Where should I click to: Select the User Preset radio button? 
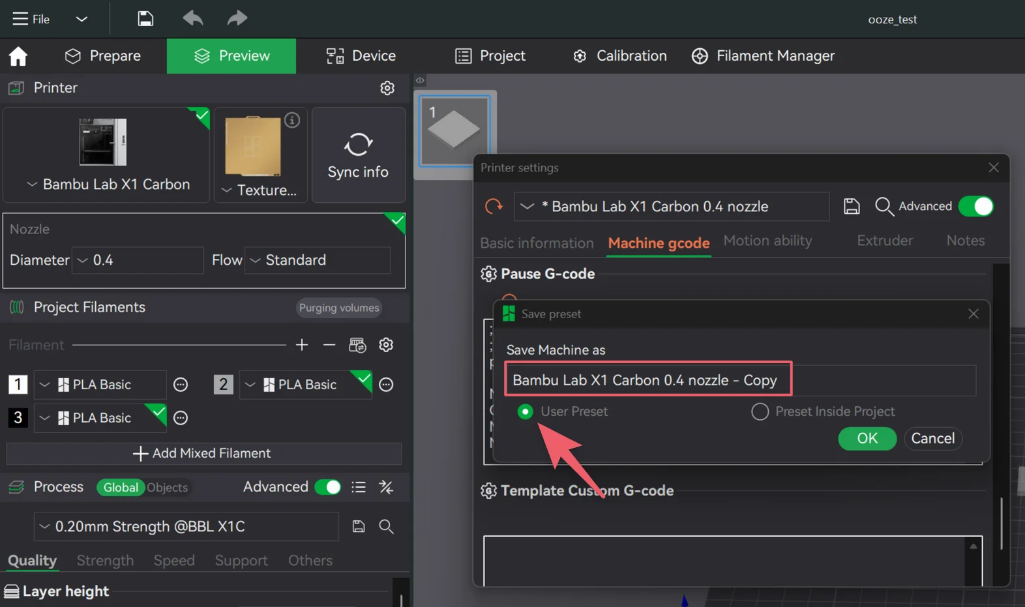click(x=525, y=412)
